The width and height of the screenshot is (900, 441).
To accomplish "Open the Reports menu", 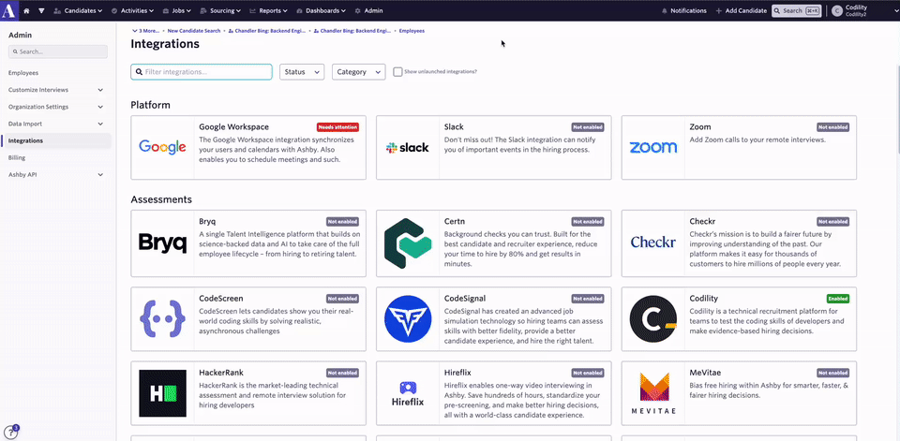I will tap(269, 11).
